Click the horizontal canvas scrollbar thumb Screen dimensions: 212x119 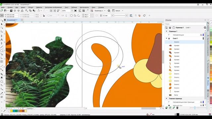[x=148, y=108]
